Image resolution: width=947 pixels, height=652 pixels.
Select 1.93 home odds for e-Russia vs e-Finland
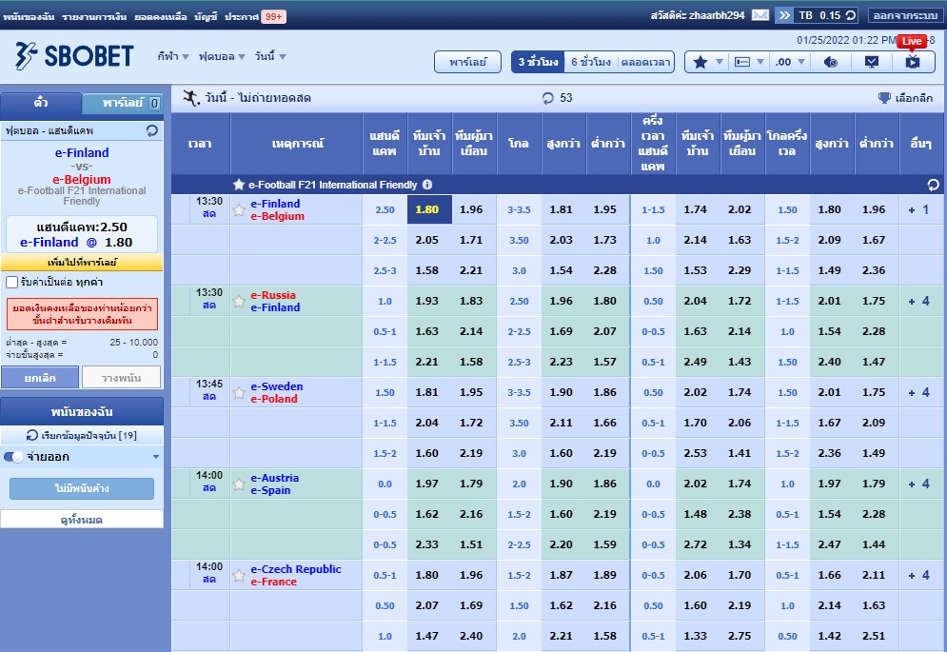(427, 301)
